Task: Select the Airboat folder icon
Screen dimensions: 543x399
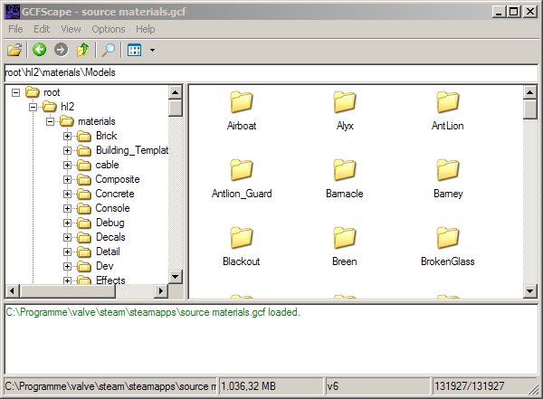Action: [242, 102]
